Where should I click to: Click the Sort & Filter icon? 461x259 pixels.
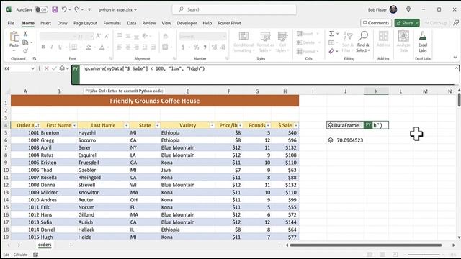tap(348, 37)
